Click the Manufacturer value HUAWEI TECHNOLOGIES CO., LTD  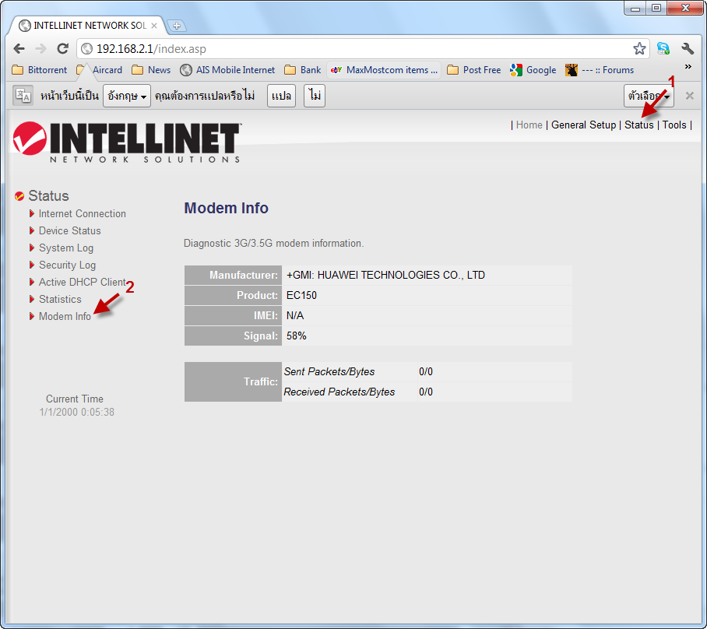tap(385, 275)
